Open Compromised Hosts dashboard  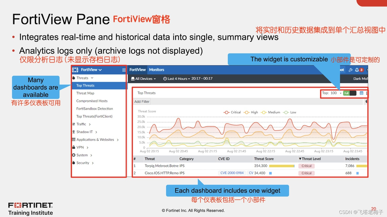tap(92, 101)
